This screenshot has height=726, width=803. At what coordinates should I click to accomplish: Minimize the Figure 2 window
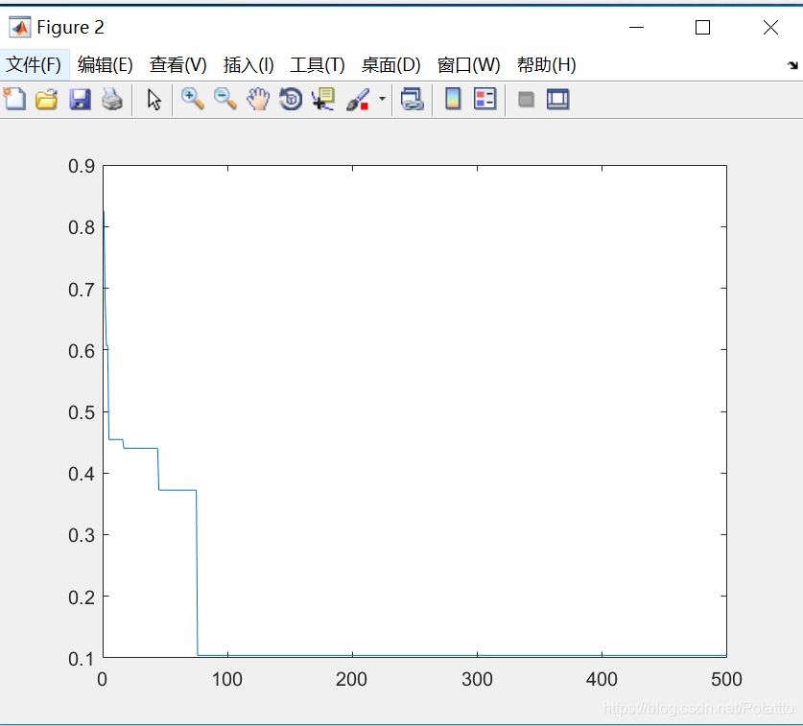636,27
